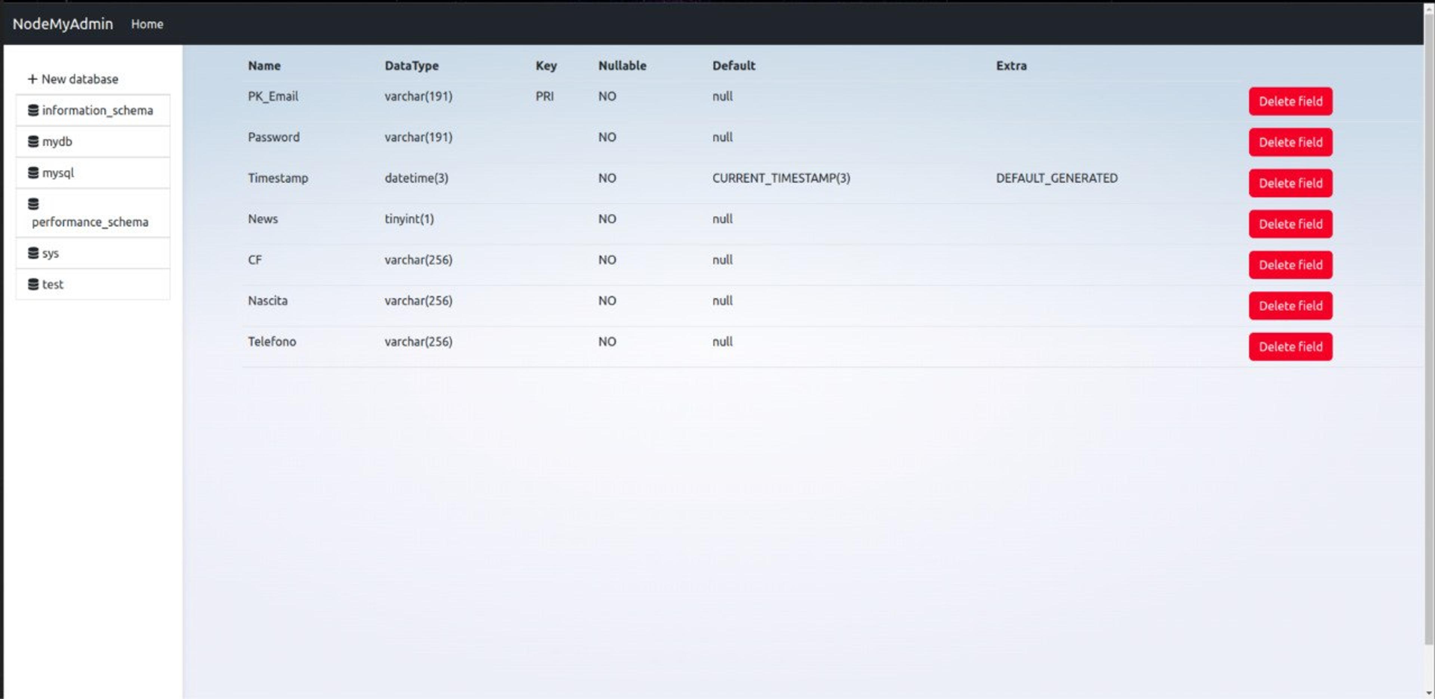Click the CURRENT_TIMESTAMP(3) default value

click(781, 178)
